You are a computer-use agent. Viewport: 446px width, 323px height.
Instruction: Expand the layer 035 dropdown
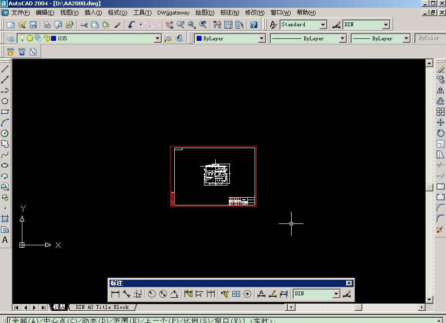[158, 38]
